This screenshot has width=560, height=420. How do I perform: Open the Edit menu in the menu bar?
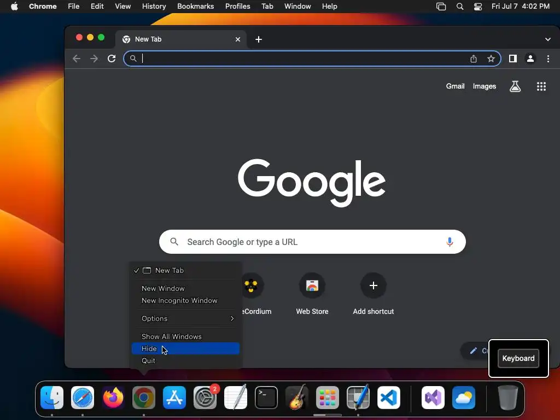click(x=97, y=6)
